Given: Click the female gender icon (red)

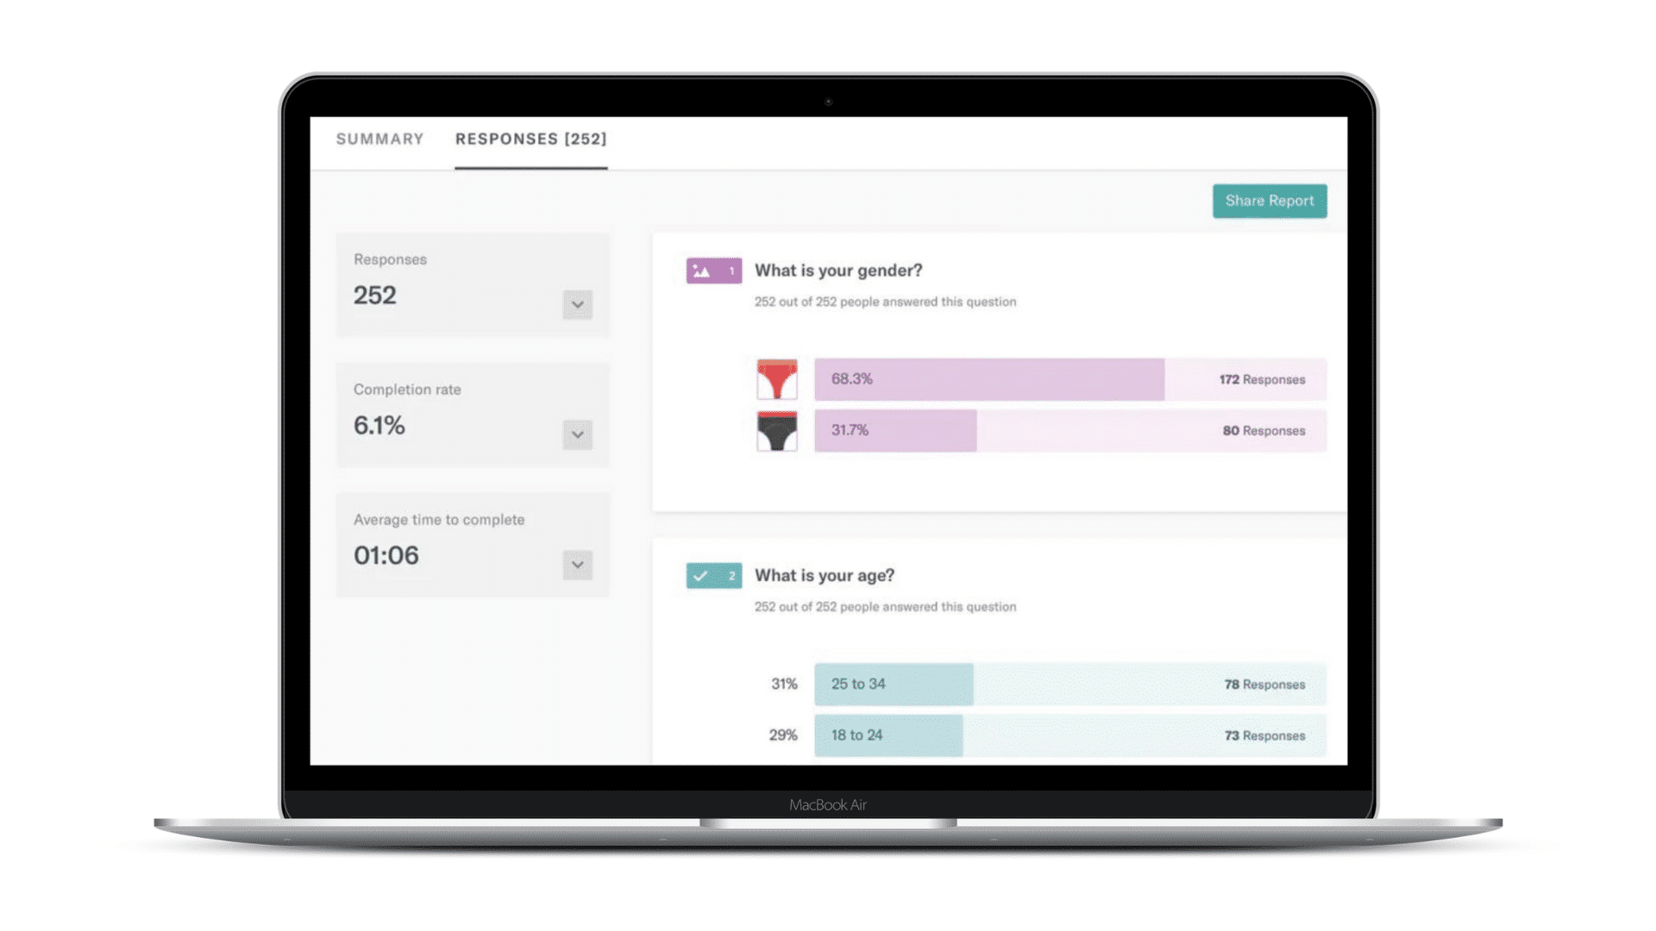Looking at the screenshot, I should (x=777, y=378).
